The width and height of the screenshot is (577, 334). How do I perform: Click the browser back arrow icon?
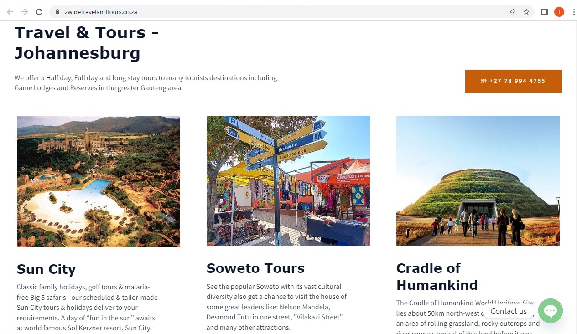click(x=10, y=11)
